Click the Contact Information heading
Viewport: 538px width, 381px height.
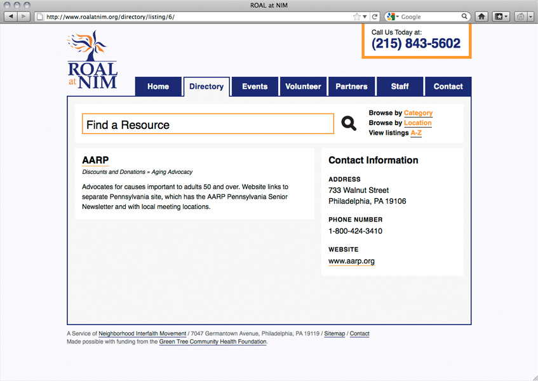coord(373,160)
